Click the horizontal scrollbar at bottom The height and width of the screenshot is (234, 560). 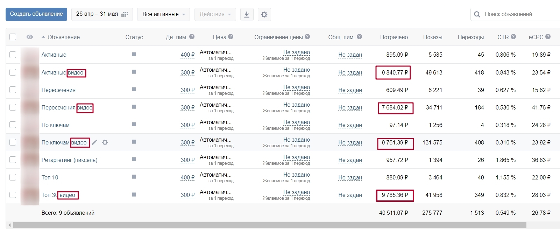point(269,225)
